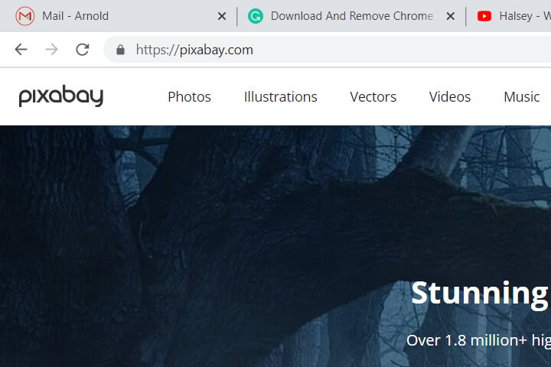Click the browser forward arrow
Viewport: 551px width, 367px height.
pyautogui.click(x=52, y=50)
